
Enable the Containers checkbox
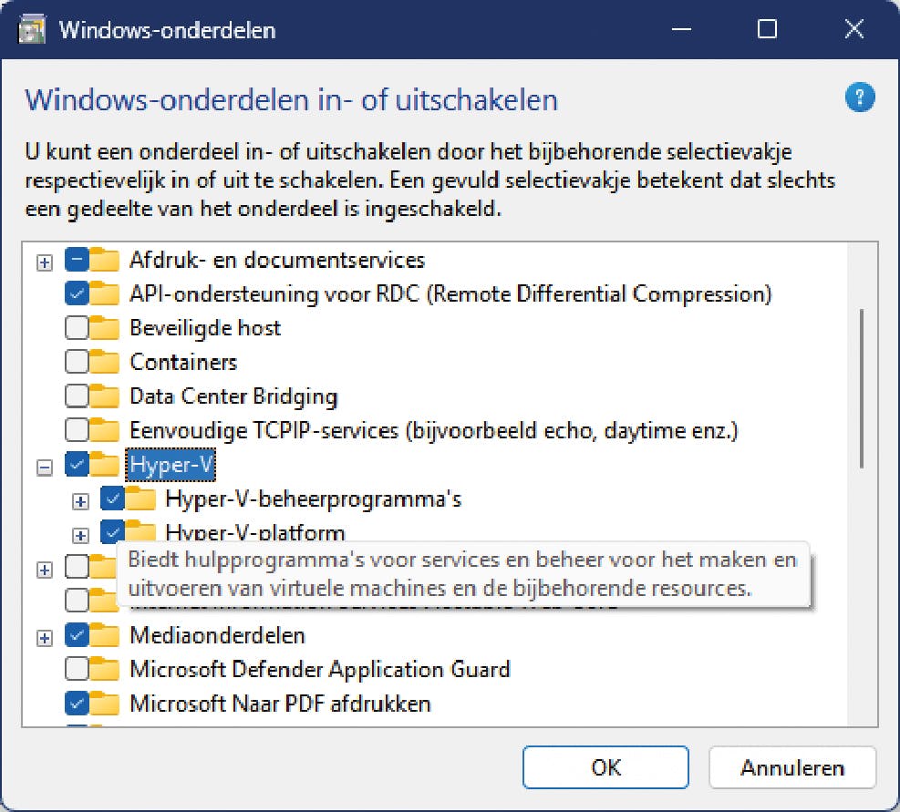77,363
